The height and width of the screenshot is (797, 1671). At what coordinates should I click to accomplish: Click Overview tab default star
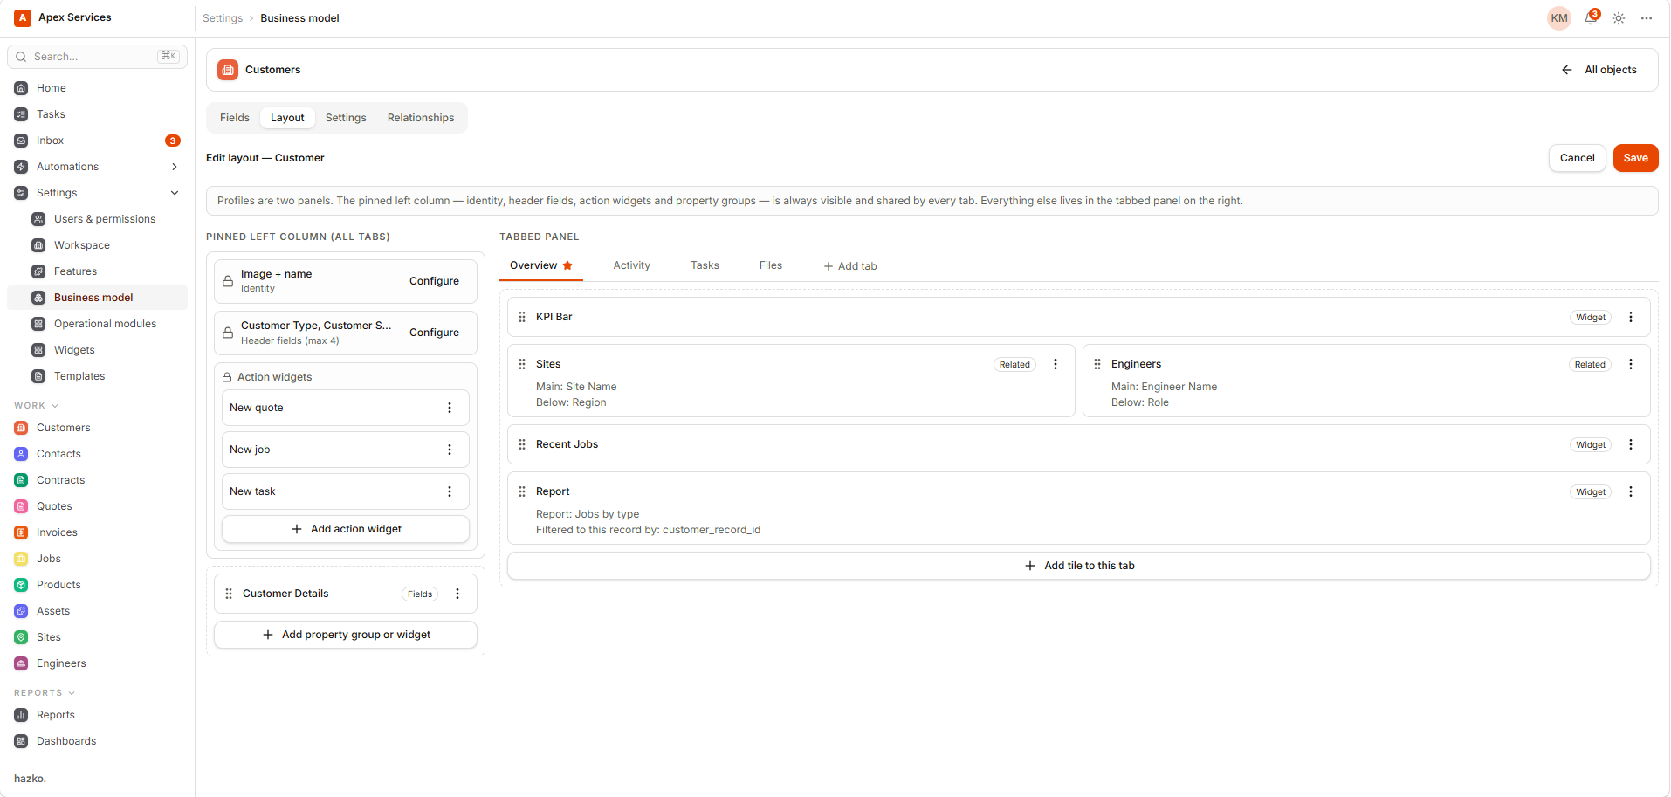pos(567,265)
